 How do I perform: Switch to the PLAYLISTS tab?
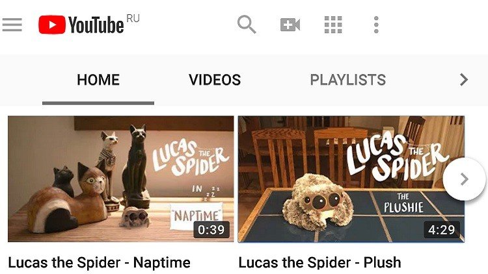pos(348,80)
